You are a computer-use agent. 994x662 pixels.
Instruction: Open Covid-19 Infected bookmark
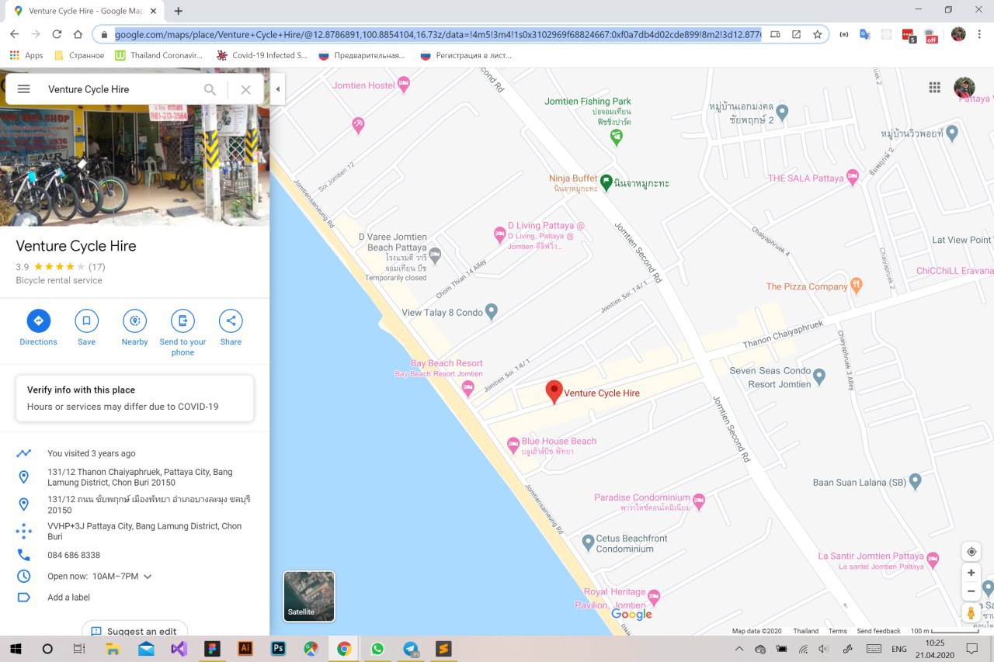[x=262, y=55]
